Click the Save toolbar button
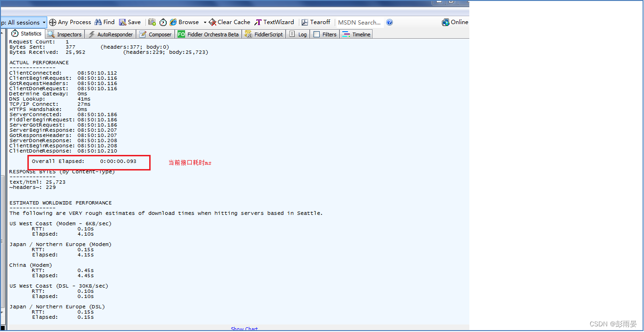644x332 pixels. tap(130, 22)
